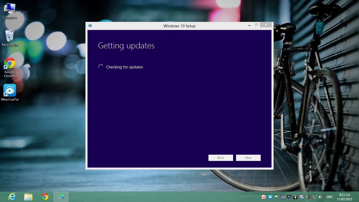Viewport: 359px width, 202px height.
Task: Open the Recycle Bin desktop icon
Action: [x=10, y=38]
